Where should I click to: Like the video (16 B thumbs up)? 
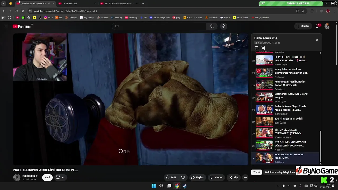[171, 177]
